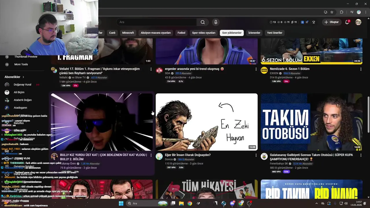Click the Fenerbahçe SK channel avatar
This screenshot has width=370, height=208.
pyautogui.click(x=264, y=156)
